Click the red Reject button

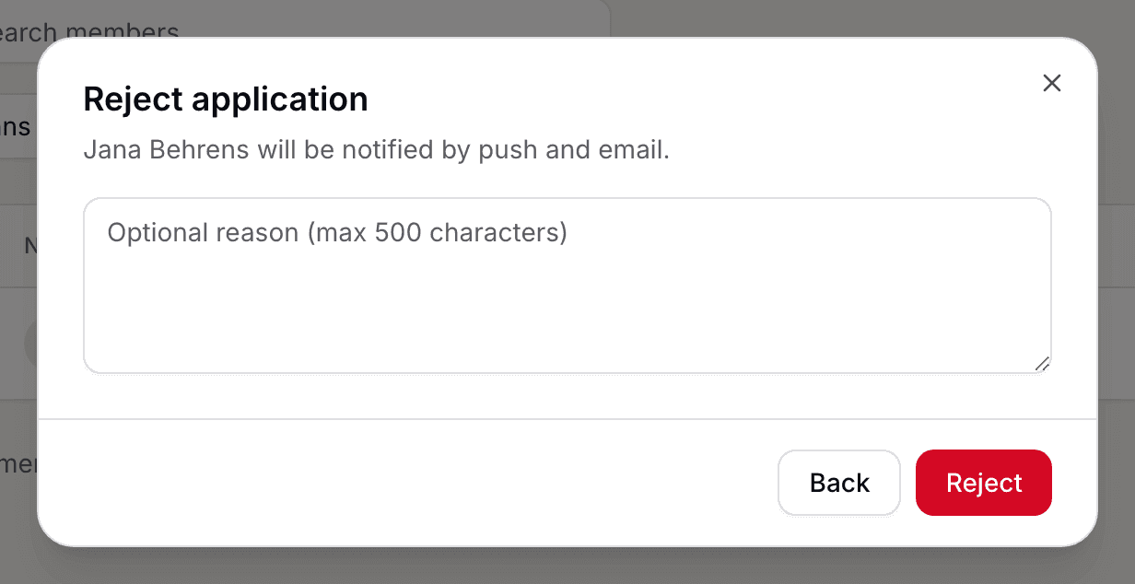(x=984, y=483)
